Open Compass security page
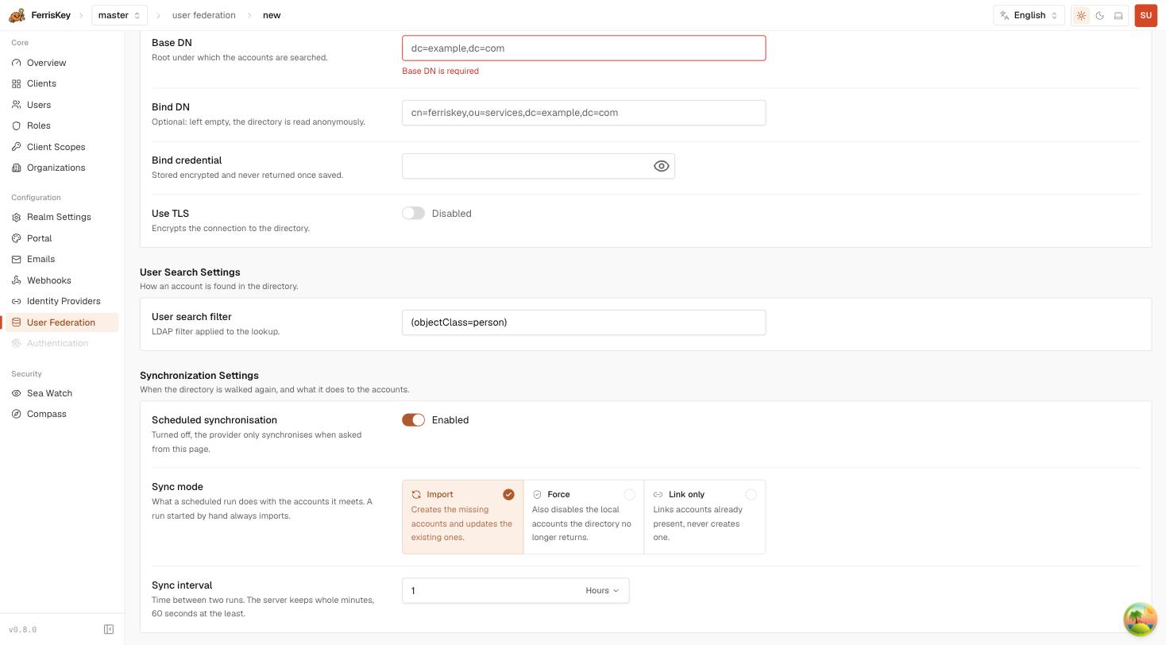The height and width of the screenshot is (645, 1166). point(62,414)
